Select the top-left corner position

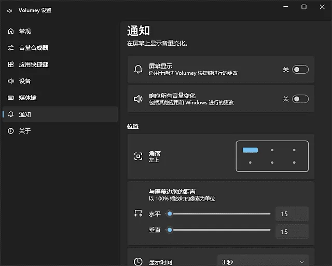[250, 150]
